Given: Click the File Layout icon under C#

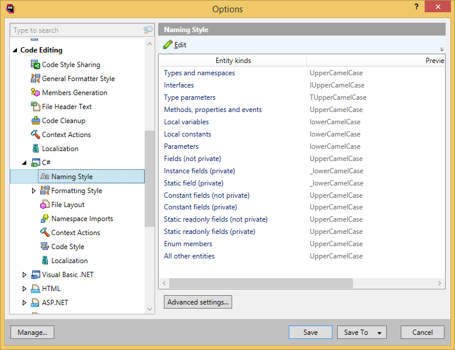Looking at the screenshot, I should coord(44,205).
